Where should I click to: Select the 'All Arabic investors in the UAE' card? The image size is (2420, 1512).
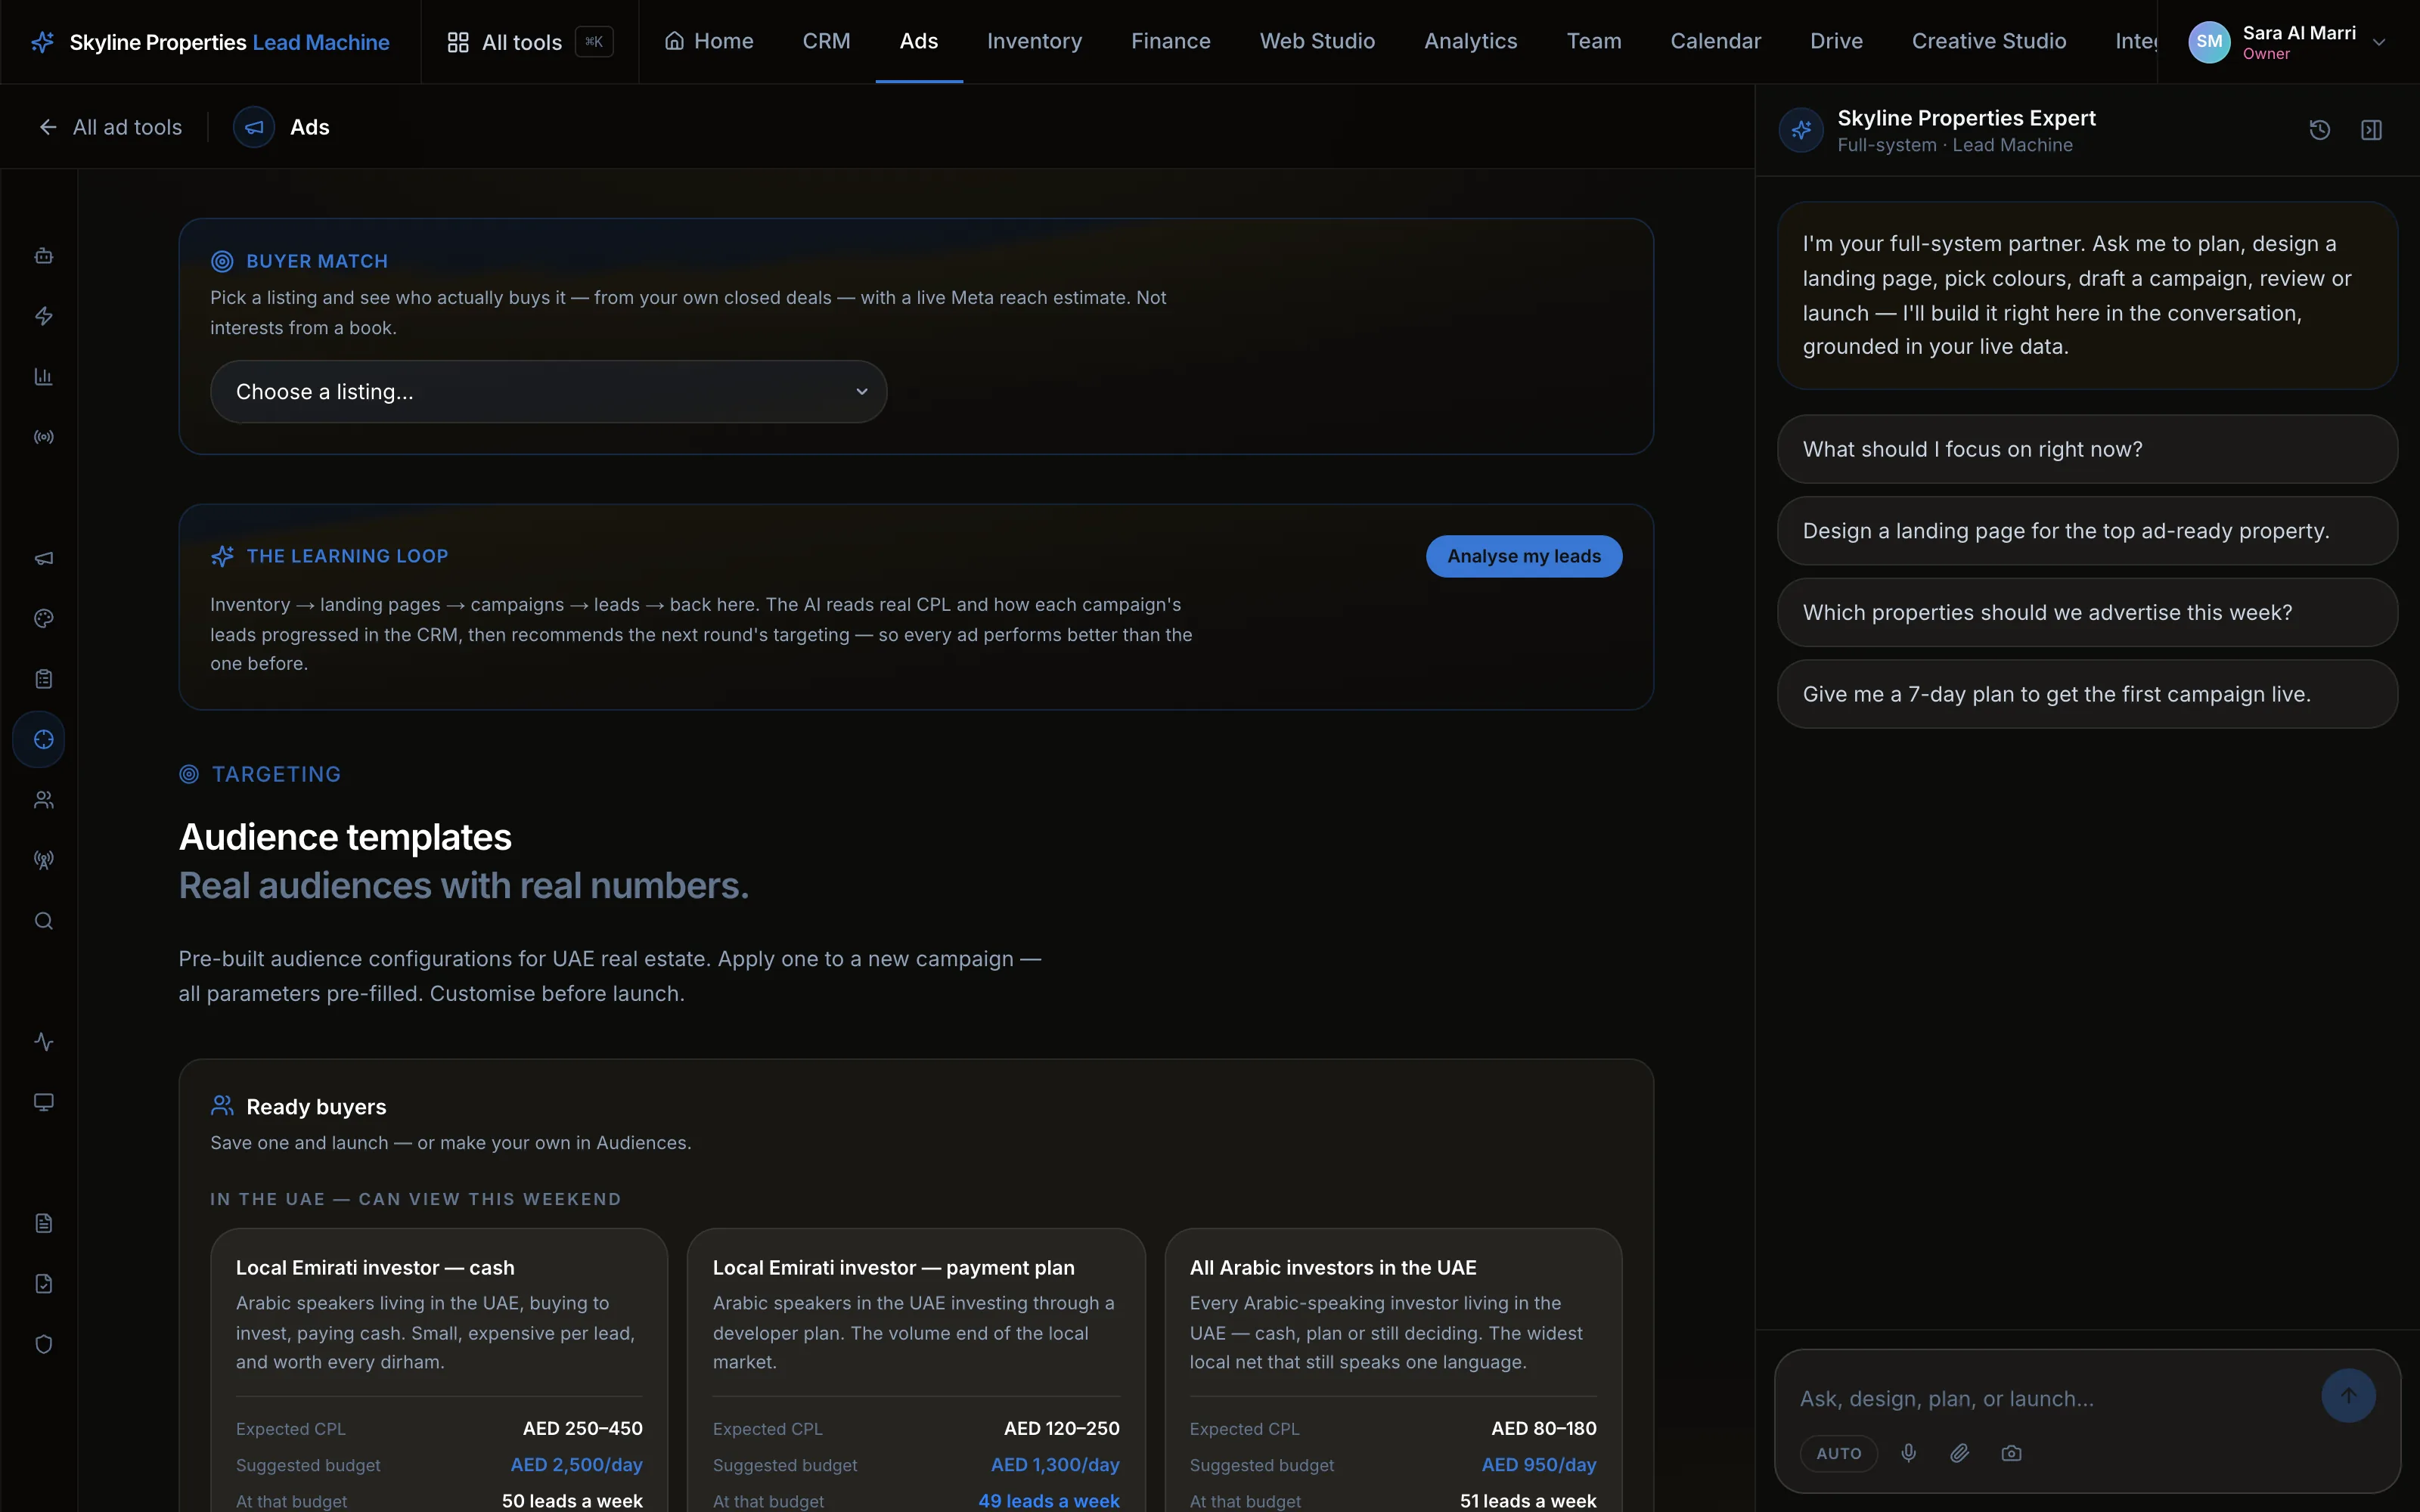1393,1370
